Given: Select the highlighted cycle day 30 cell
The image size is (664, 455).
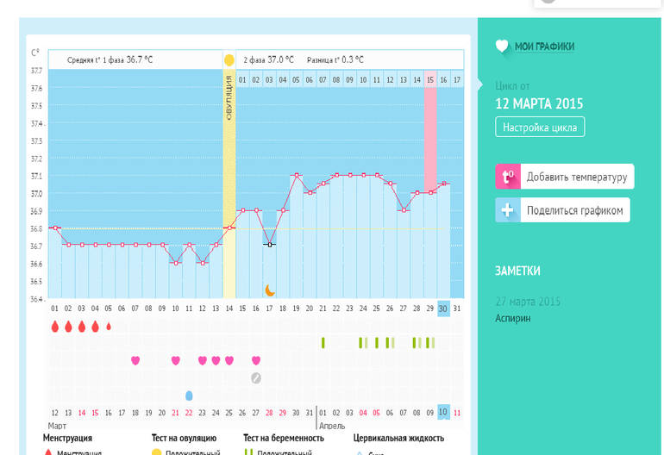Looking at the screenshot, I should coord(443,309).
